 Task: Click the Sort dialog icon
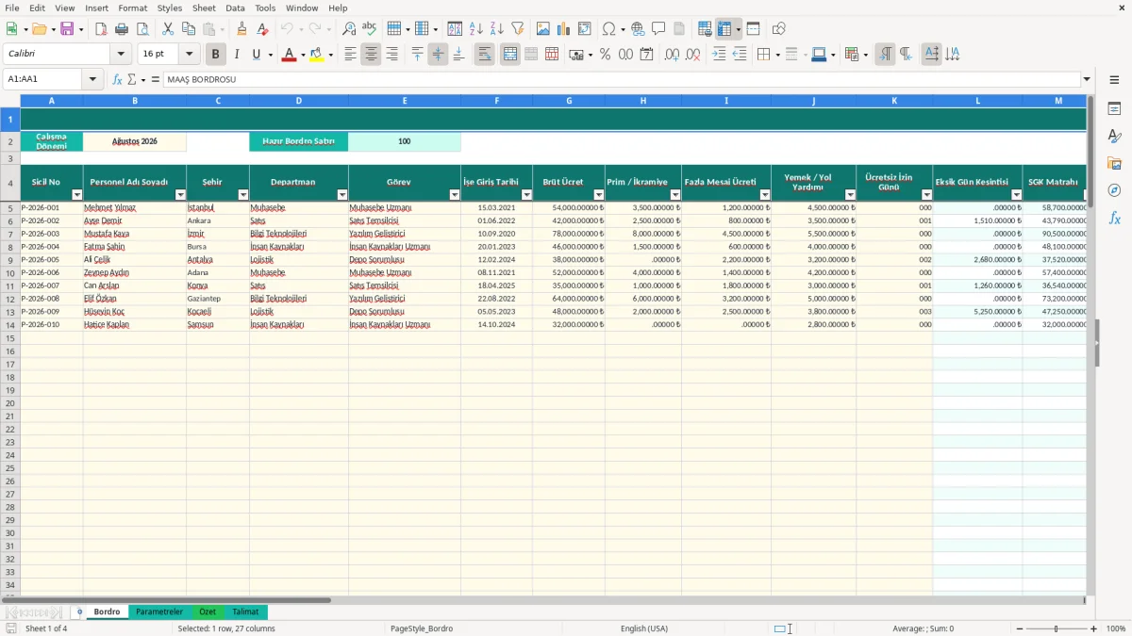click(455, 29)
